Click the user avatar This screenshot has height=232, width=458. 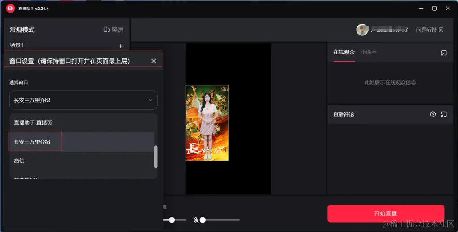coord(362,30)
